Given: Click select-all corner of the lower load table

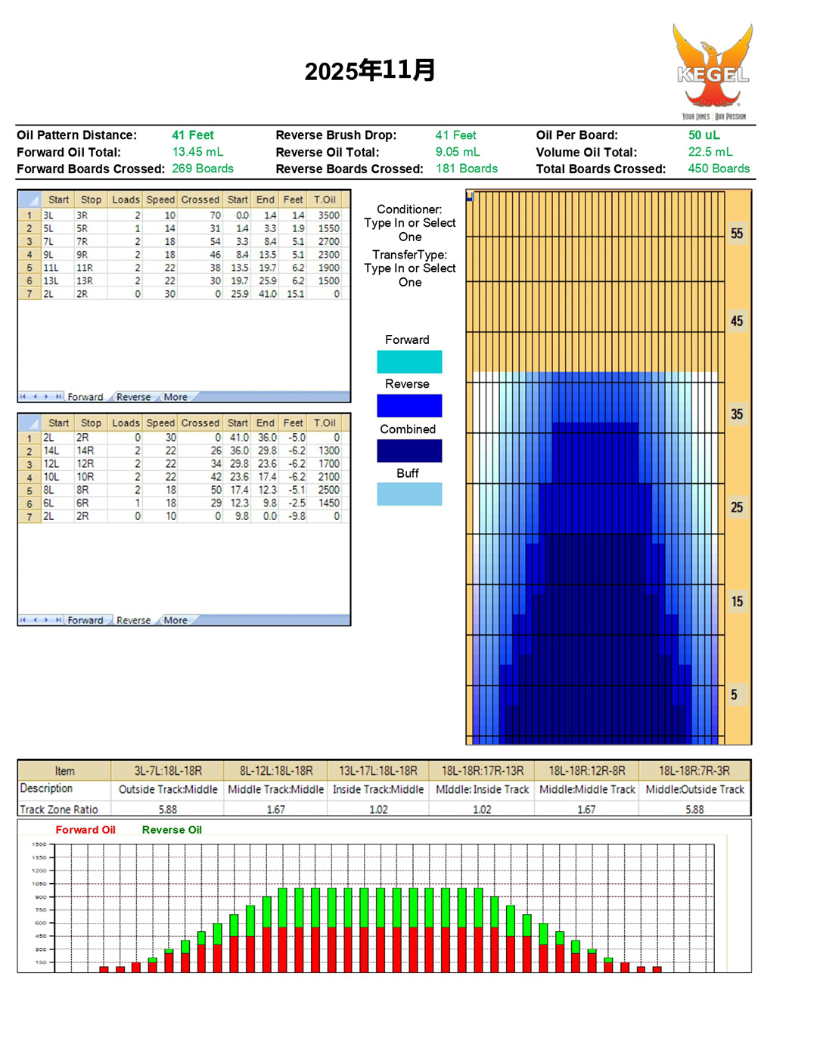Looking at the screenshot, I should (30, 423).
